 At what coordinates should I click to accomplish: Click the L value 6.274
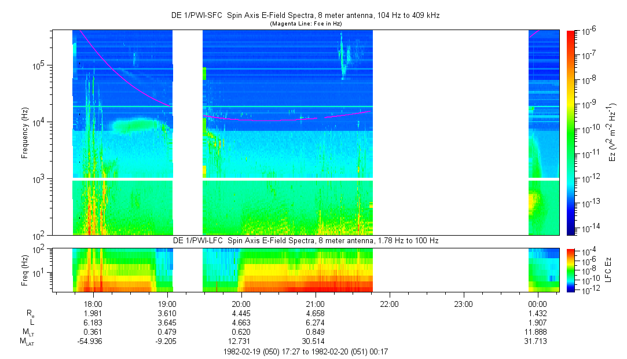[x=316, y=323]
